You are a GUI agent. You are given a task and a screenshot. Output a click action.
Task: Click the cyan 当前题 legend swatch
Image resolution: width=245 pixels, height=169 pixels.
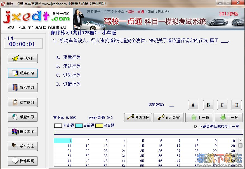click(x=79, y=125)
